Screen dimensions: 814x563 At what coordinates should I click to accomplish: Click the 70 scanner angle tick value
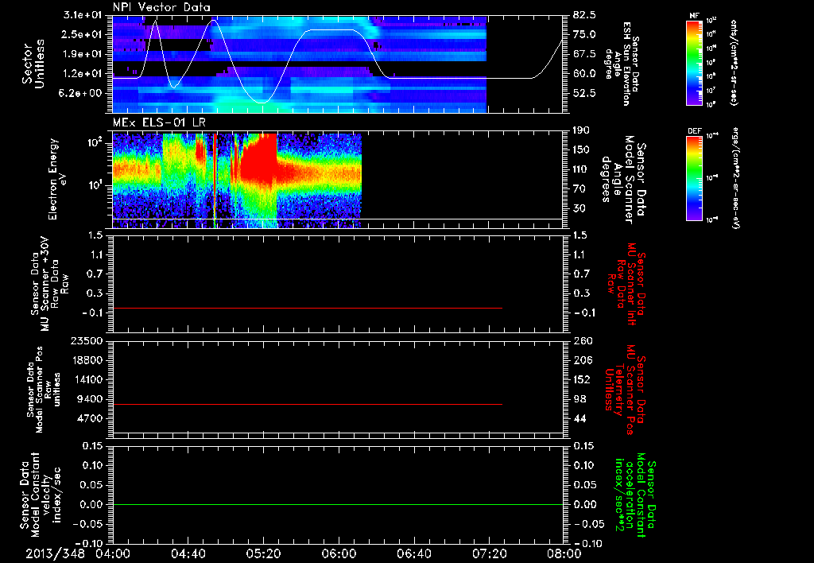pyautogui.click(x=579, y=189)
